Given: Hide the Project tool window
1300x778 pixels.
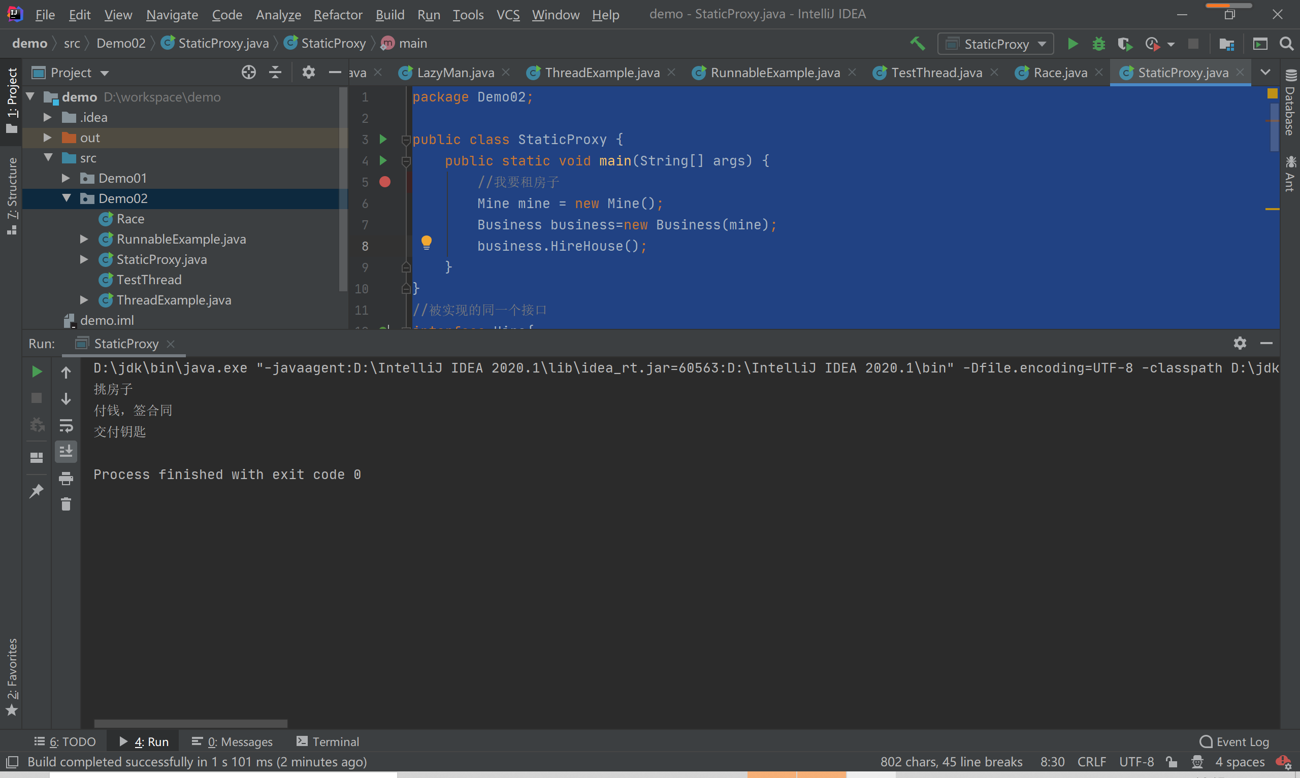Looking at the screenshot, I should point(335,73).
